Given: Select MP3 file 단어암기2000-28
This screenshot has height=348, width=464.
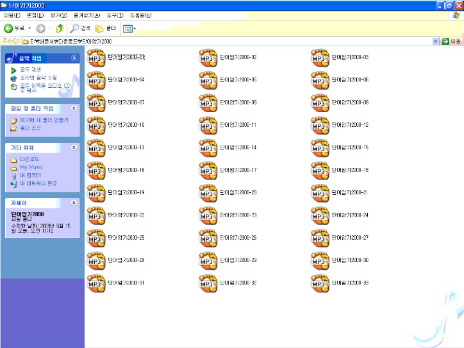Looking at the screenshot, I should point(116,261).
